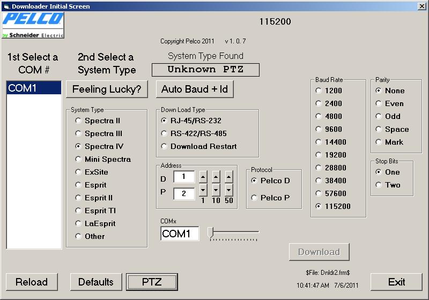
Task: Set baud rate to 28800
Action: [331, 168]
